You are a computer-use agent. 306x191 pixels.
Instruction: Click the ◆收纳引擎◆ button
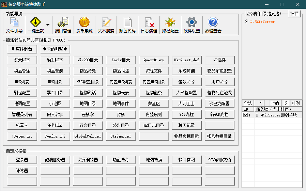click(x=55, y=49)
